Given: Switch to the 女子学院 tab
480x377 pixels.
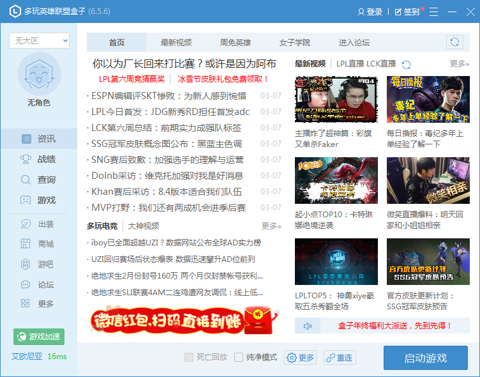Looking at the screenshot, I should point(294,43).
